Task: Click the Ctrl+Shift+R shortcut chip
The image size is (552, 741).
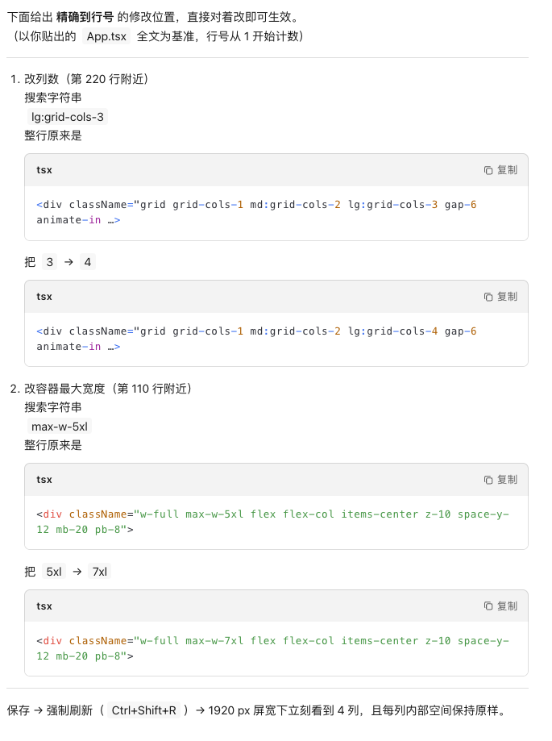Action: click(144, 710)
